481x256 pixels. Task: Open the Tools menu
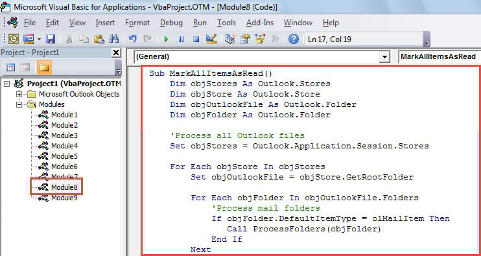pyautogui.click(x=227, y=23)
